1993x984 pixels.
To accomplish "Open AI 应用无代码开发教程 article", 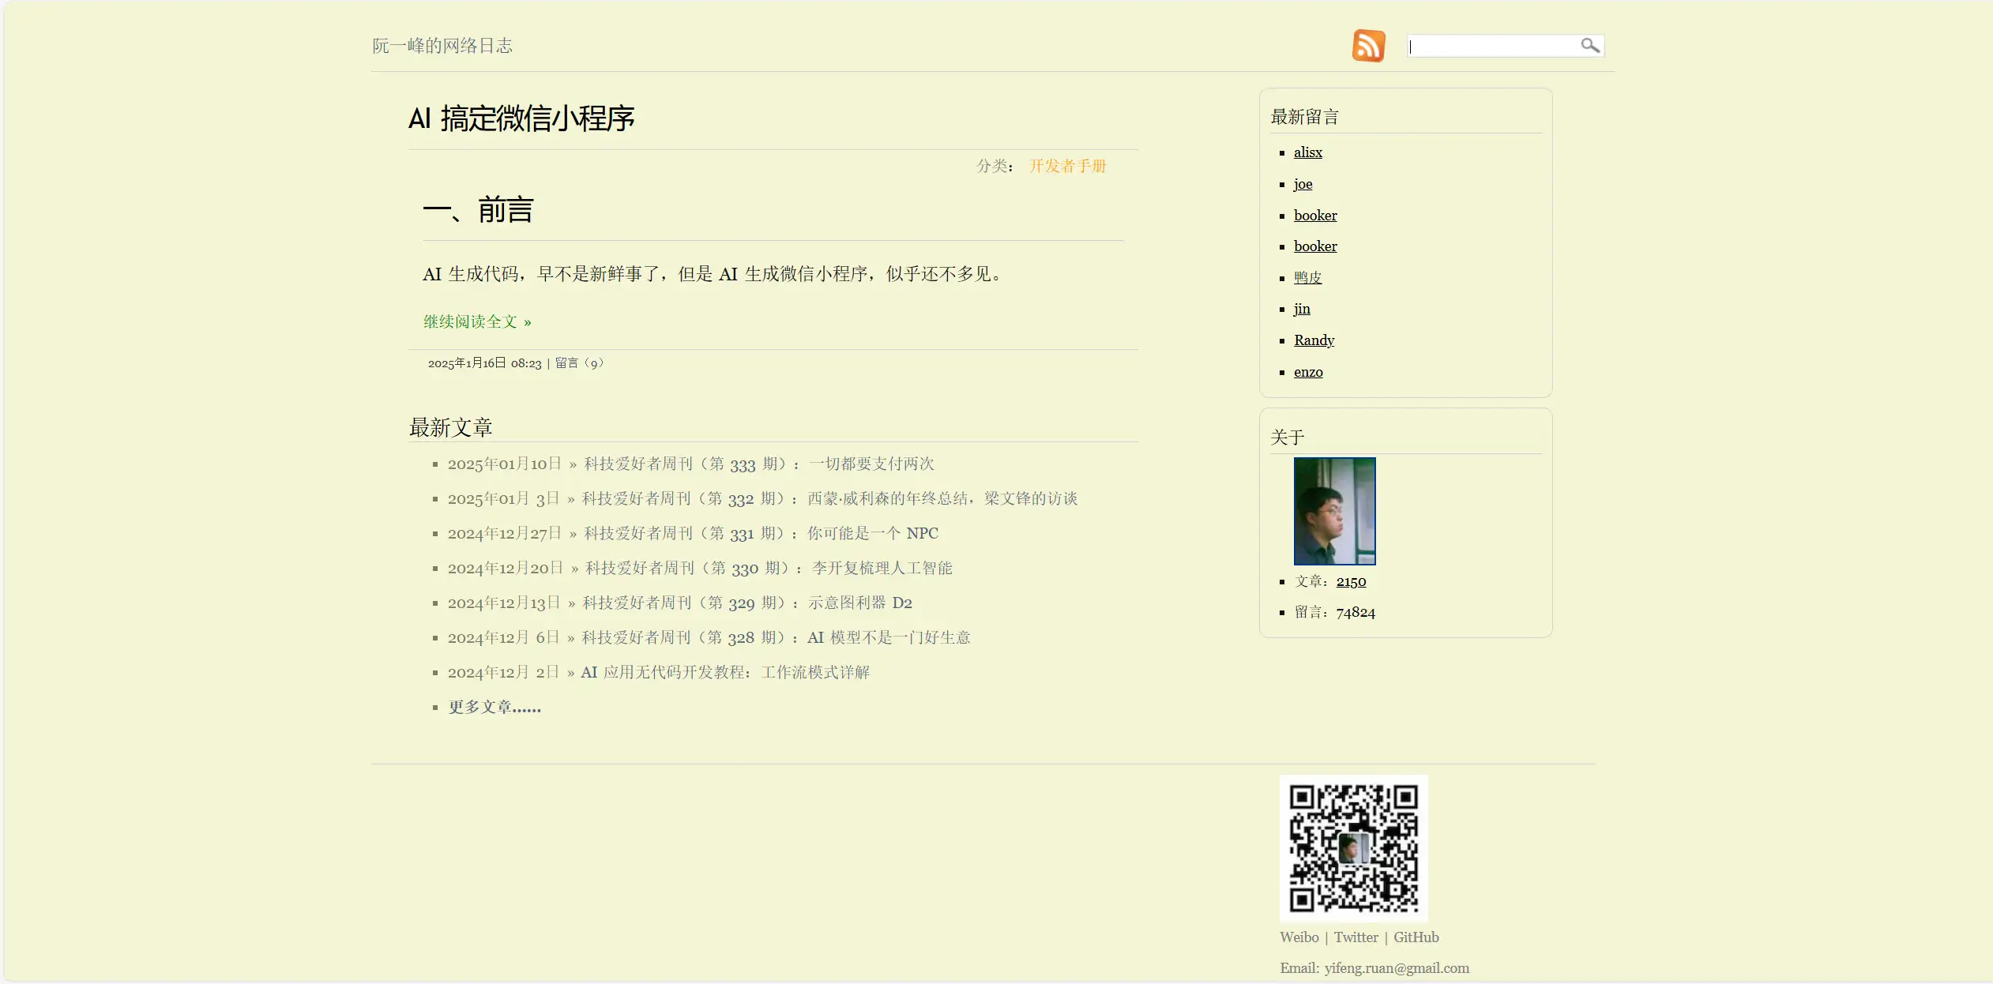I will click(x=724, y=672).
